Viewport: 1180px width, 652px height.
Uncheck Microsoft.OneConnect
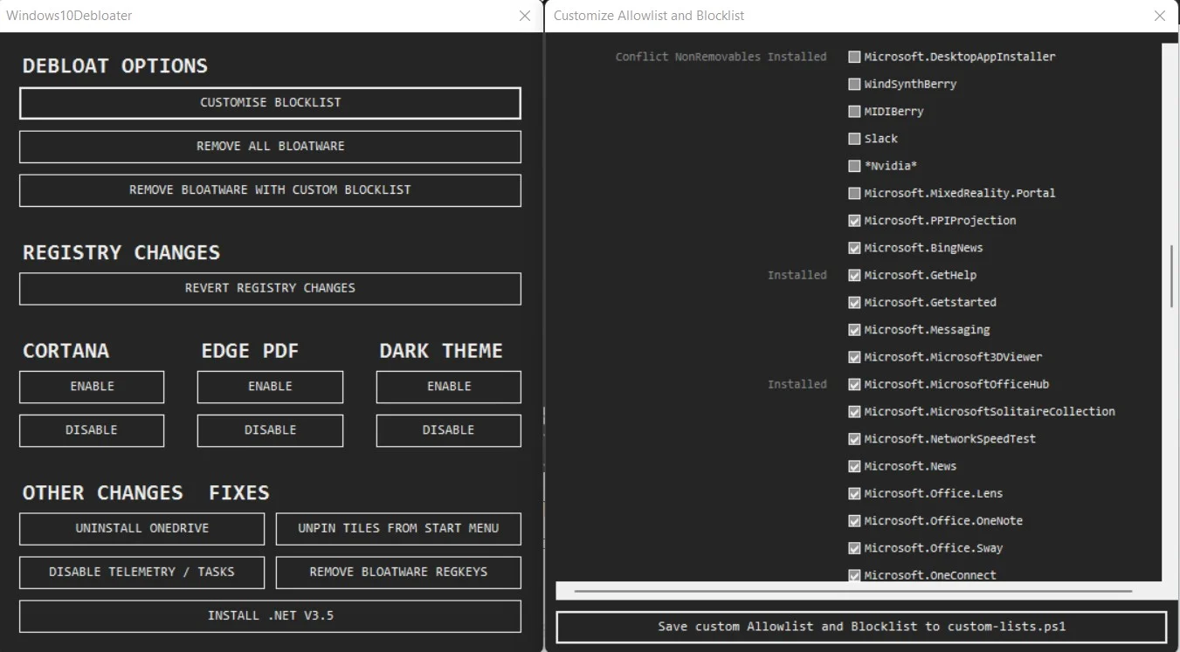[x=854, y=575]
